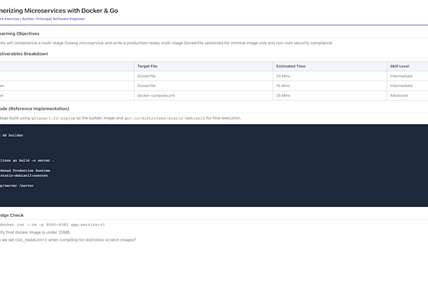This screenshot has height=289, width=428.
Task: Click the page title mentioning Docker & Go
Action: point(59,11)
